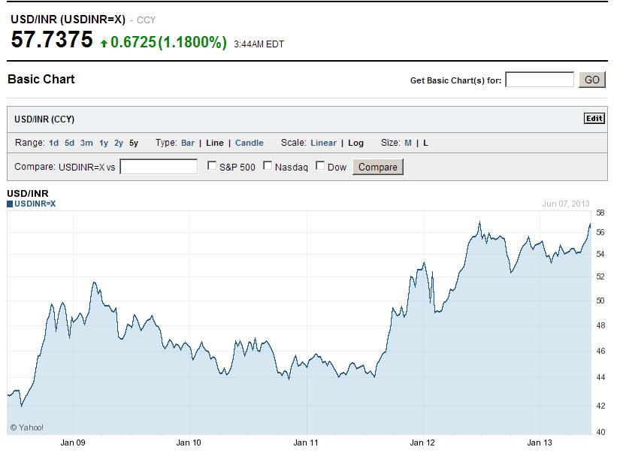Switch chart type to Bar
Viewport: 623px width, 456px height.
tap(187, 143)
